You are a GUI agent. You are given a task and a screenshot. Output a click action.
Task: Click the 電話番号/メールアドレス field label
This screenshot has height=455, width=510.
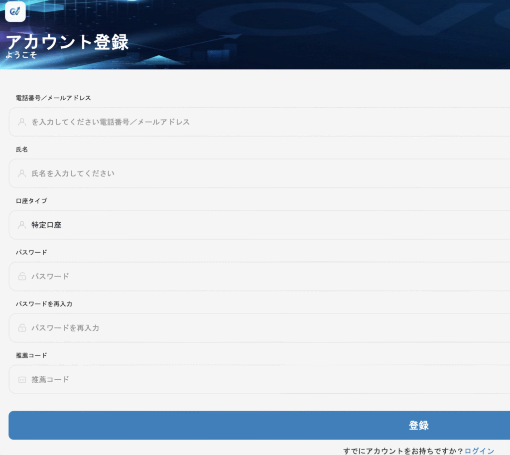click(53, 98)
